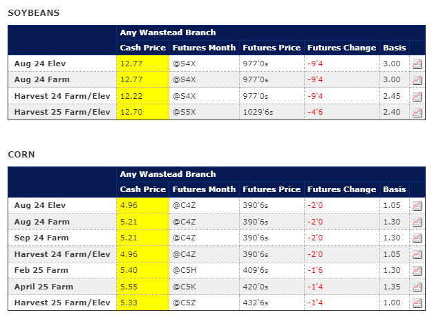Select the corn Basis column header

(x=394, y=189)
